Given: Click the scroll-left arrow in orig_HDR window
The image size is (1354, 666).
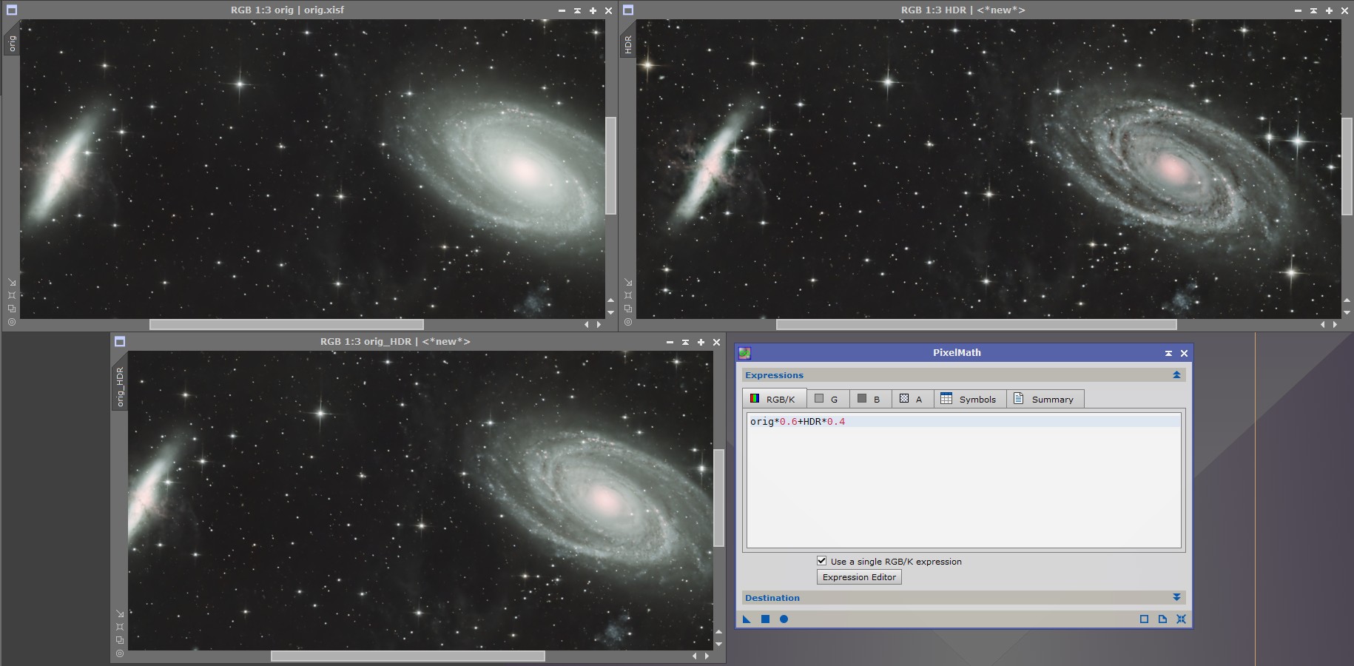Looking at the screenshot, I should point(695,656).
